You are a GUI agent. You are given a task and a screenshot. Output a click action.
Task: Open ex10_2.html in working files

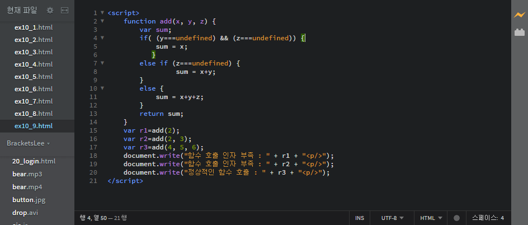tap(34, 40)
